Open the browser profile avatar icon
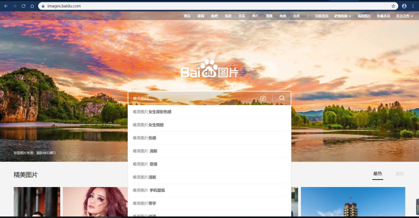Screen dimensions: 419x218 click(x=404, y=6)
